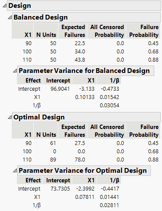Image resolution: width=162 pixels, height=211 pixels.
Task: Collapse Parameter Variance for Balanced Design
Action: tap(15, 71)
